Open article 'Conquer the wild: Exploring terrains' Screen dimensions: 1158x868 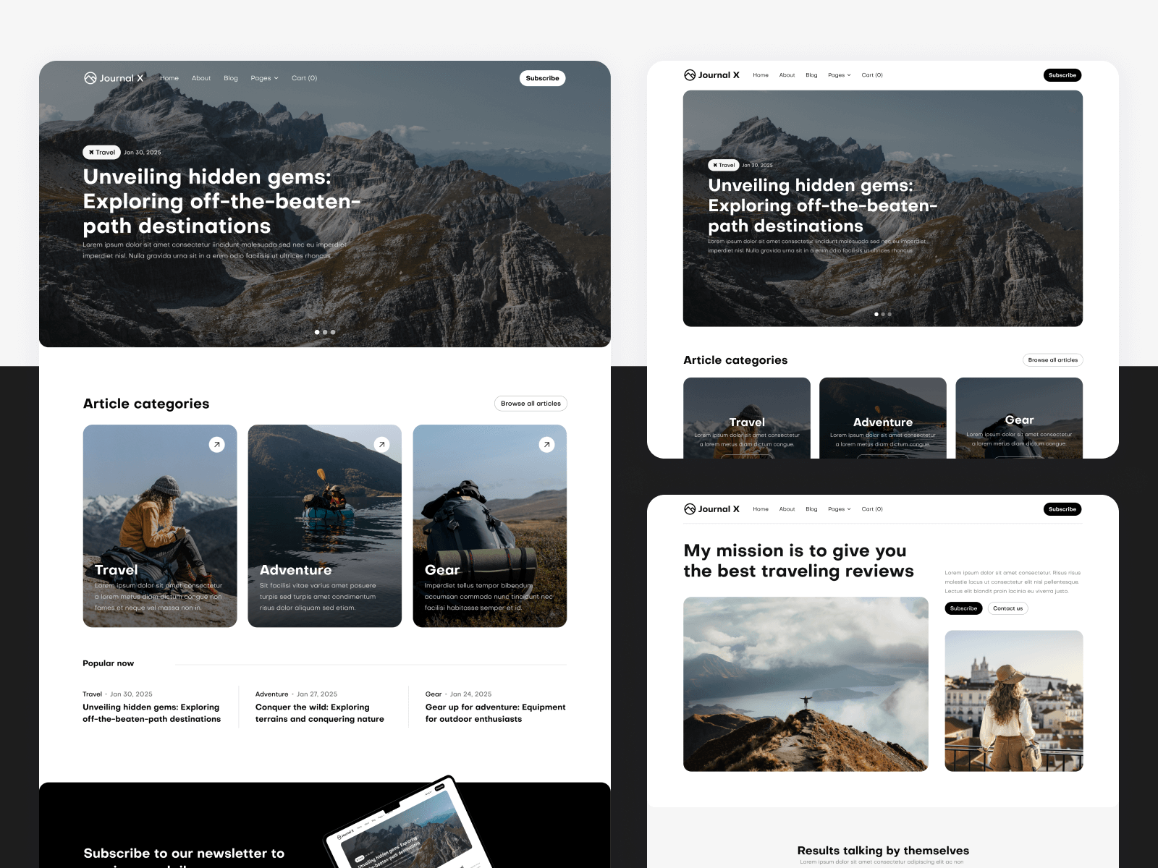tap(320, 713)
